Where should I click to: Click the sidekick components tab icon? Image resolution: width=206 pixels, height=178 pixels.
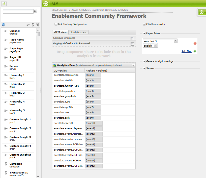[x=4, y=4]
